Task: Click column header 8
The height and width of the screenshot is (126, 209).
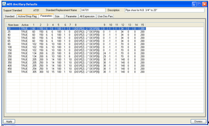Action: click(x=87, y=25)
